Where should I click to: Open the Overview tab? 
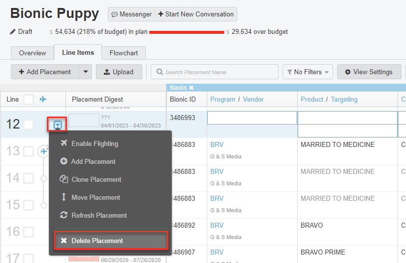tap(32, 53)
